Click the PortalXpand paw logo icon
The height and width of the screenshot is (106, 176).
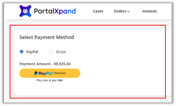(x=25, y=11)
